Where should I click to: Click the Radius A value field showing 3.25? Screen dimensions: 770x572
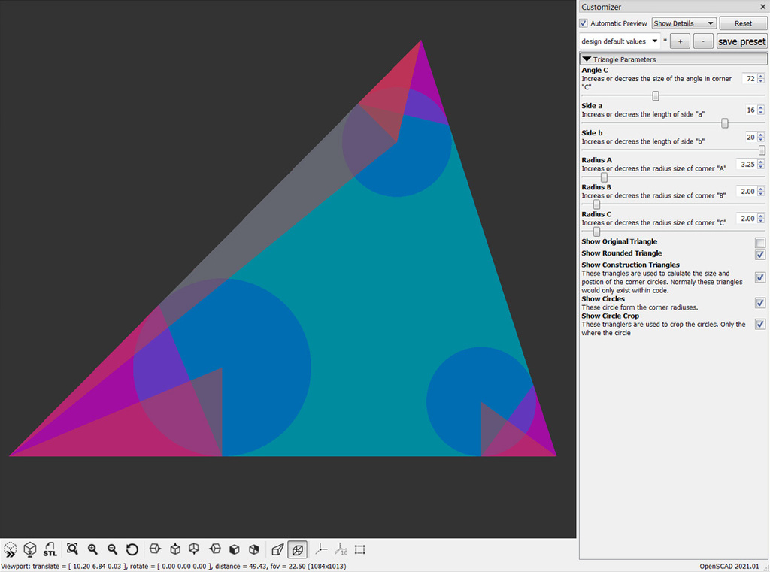point(747,165)
